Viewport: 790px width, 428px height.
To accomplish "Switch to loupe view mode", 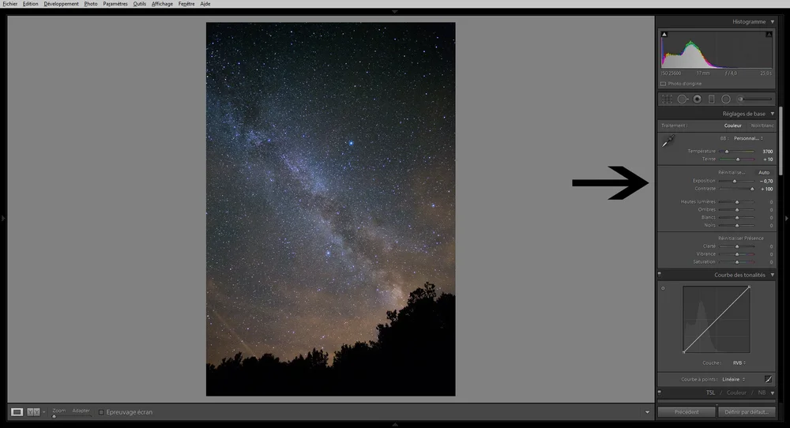I will pos(17,412).
